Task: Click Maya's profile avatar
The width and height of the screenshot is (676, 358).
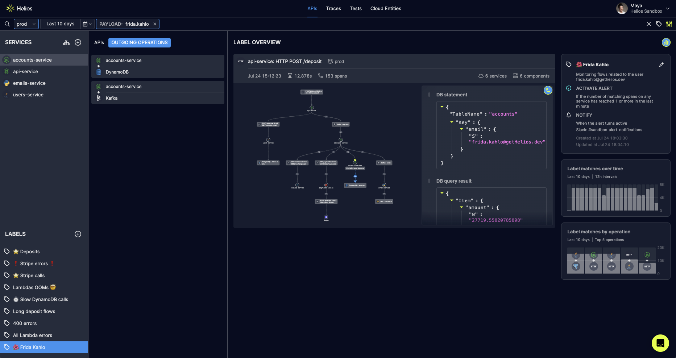Action: click(x=622, y=8)
